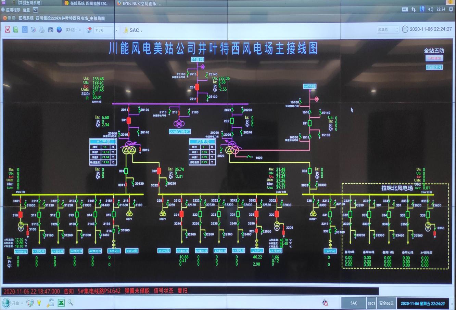
Task: Click the red house home icon
Action: click(x=89, y=30)
